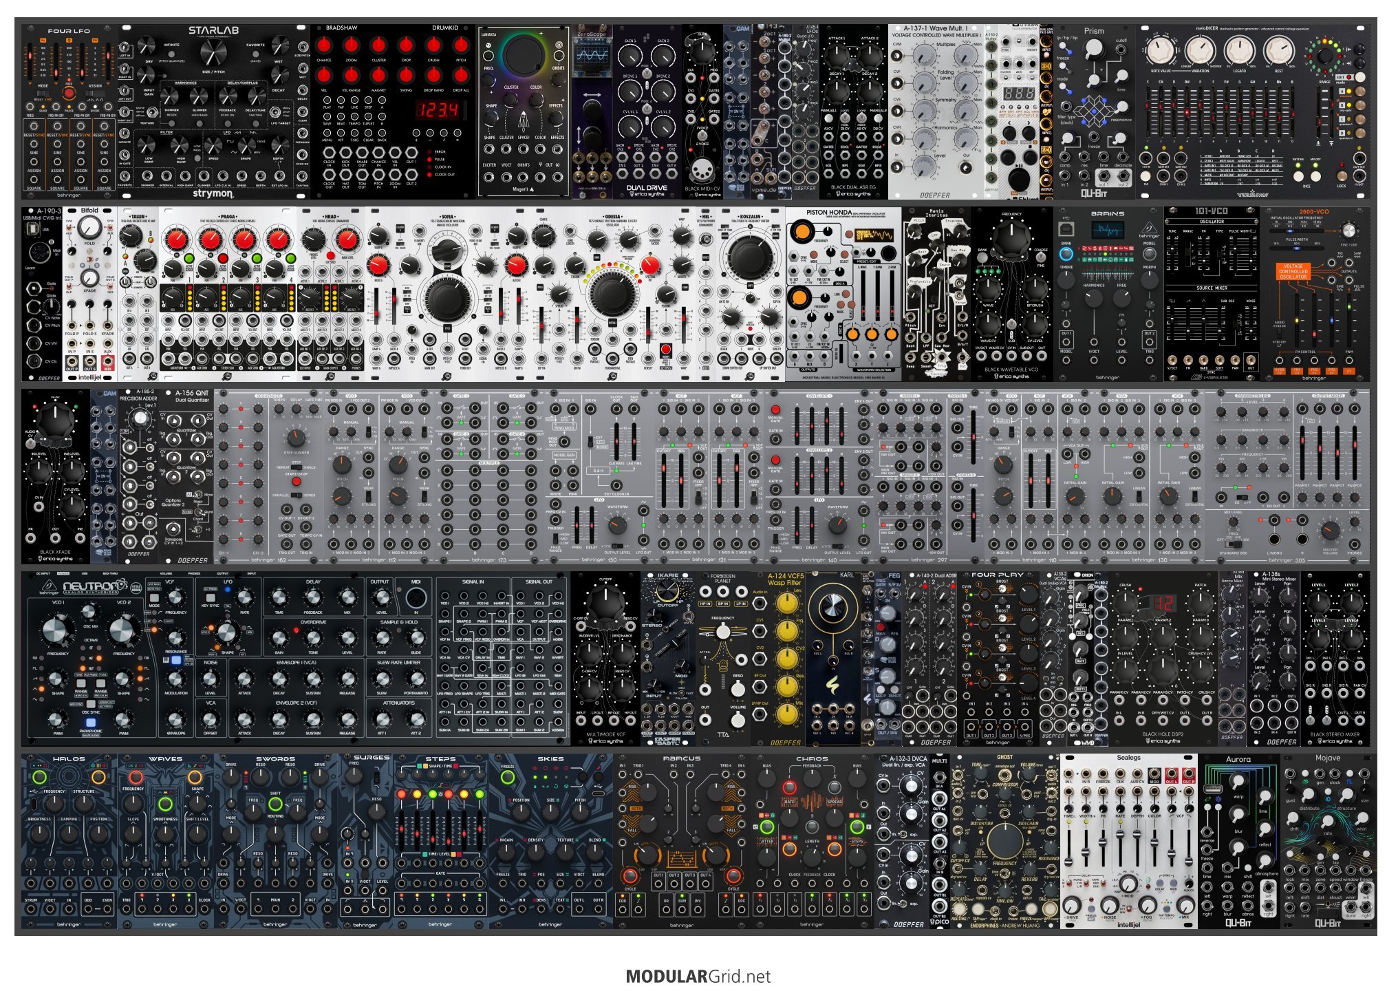Open the Strymon Starlab module

pyautogui.click(x=214, y=111)
